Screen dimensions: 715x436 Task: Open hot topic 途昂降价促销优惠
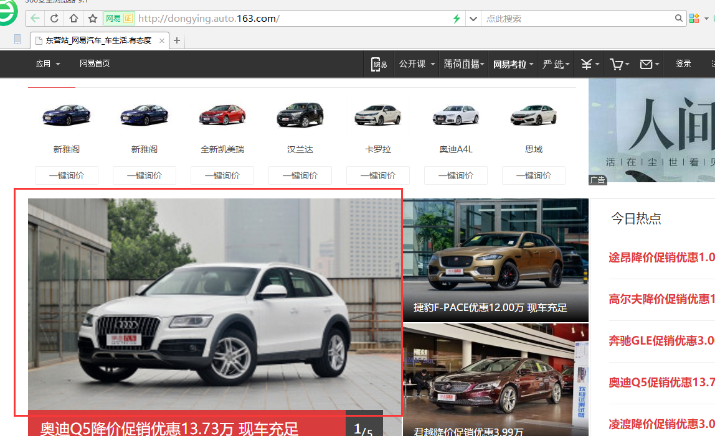tap(661, 257)
